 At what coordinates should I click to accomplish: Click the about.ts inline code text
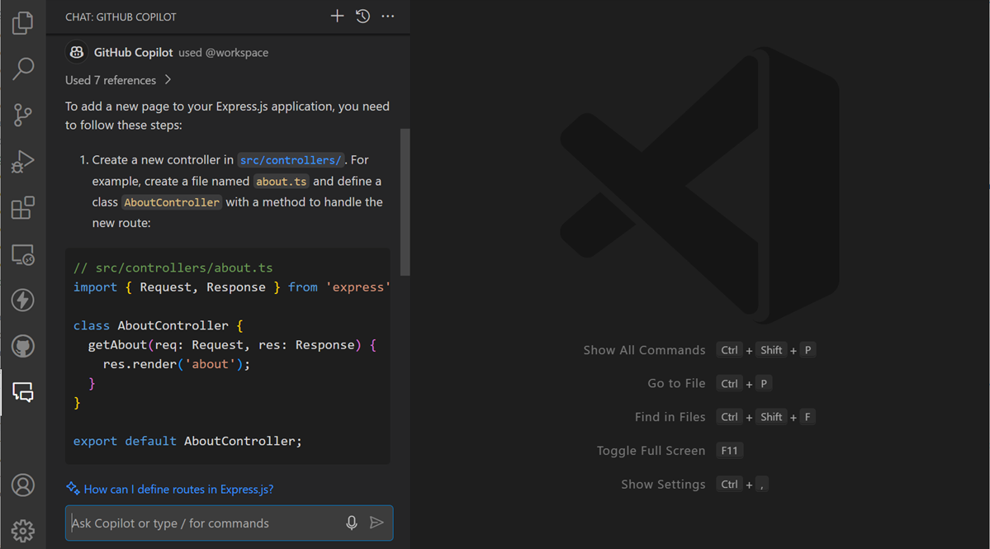tap(281, 182)
